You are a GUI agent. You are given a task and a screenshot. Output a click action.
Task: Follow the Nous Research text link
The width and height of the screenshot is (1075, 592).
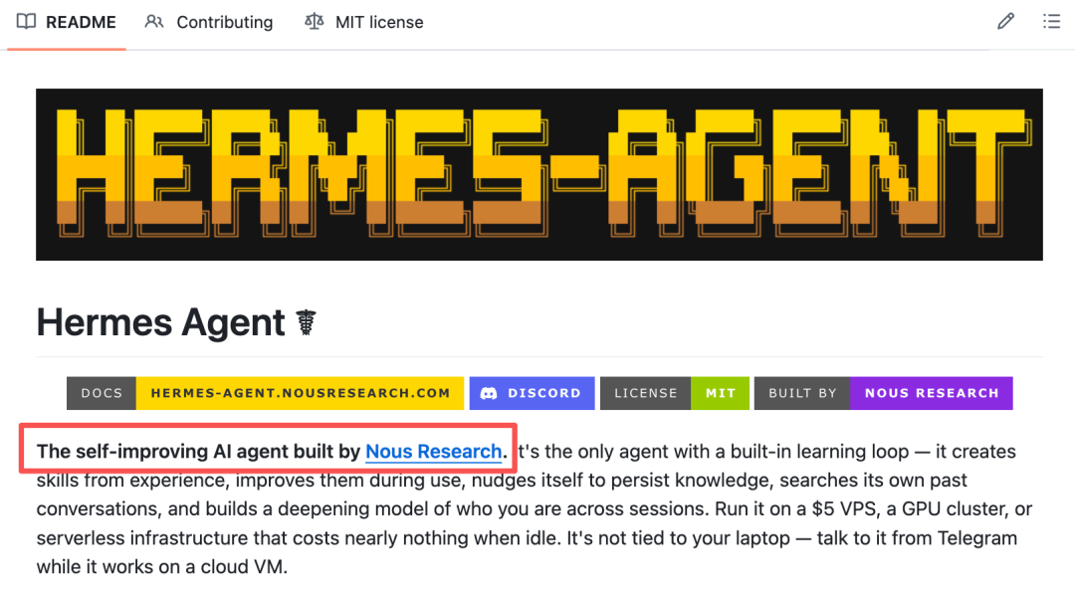(x=433, y=452)
